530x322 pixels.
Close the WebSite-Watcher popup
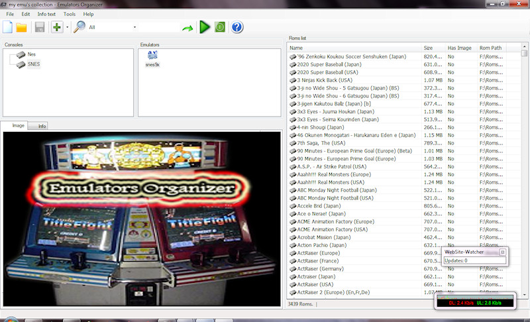(502, 252)
